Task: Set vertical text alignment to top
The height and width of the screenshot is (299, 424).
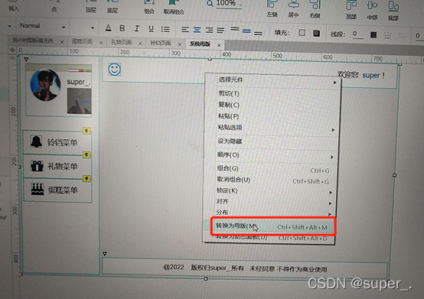Action: tap(235, 29)
